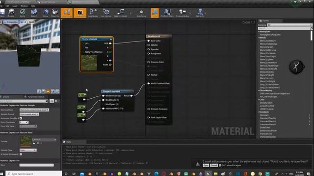Toggle the Live Update toolbar button

106,13
